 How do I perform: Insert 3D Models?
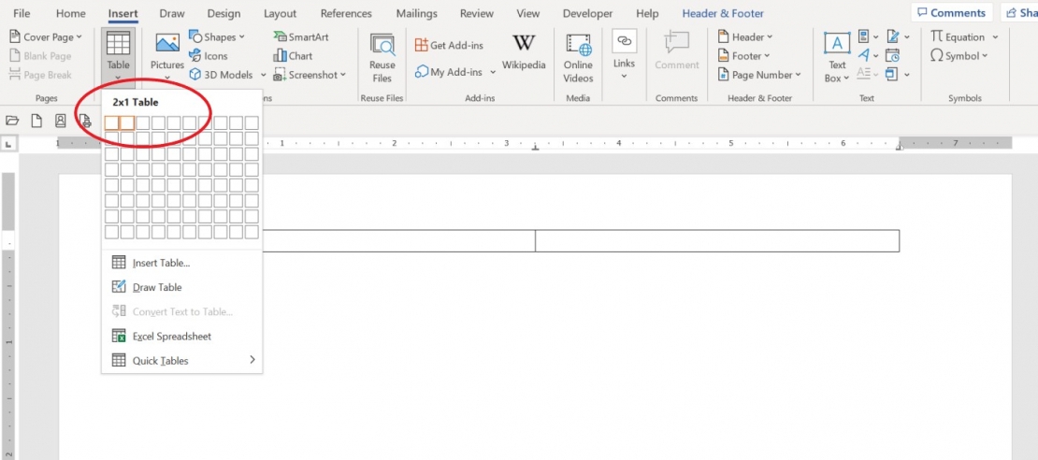click(x=221, y=75)
